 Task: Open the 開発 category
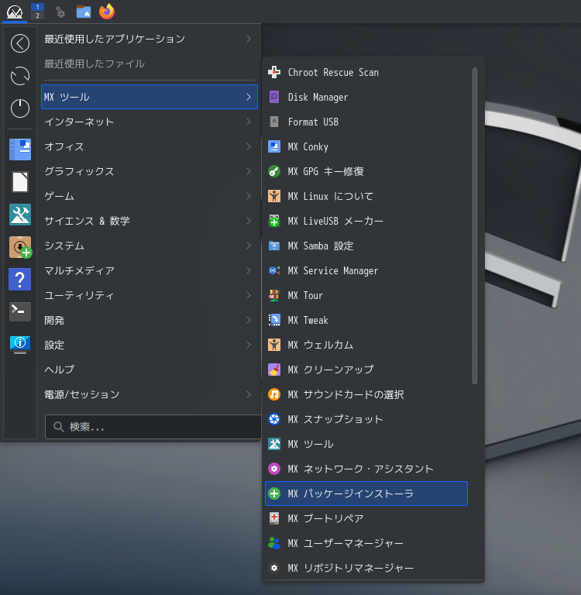pos(150,320)
